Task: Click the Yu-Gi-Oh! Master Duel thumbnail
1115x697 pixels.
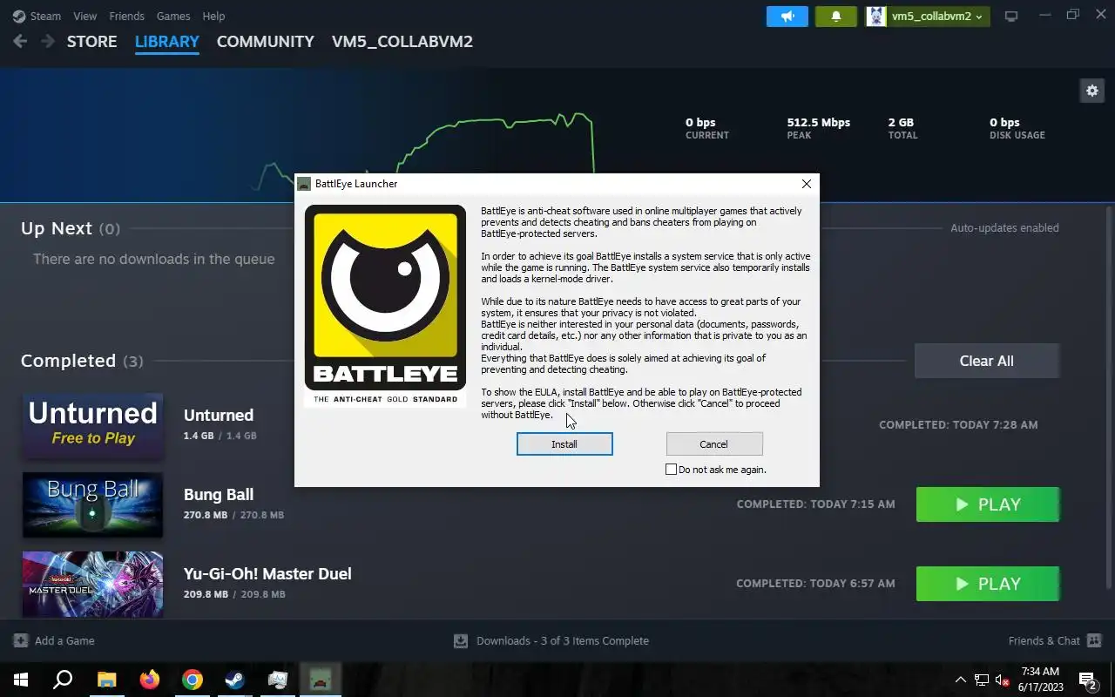Action: click(92, 584)
